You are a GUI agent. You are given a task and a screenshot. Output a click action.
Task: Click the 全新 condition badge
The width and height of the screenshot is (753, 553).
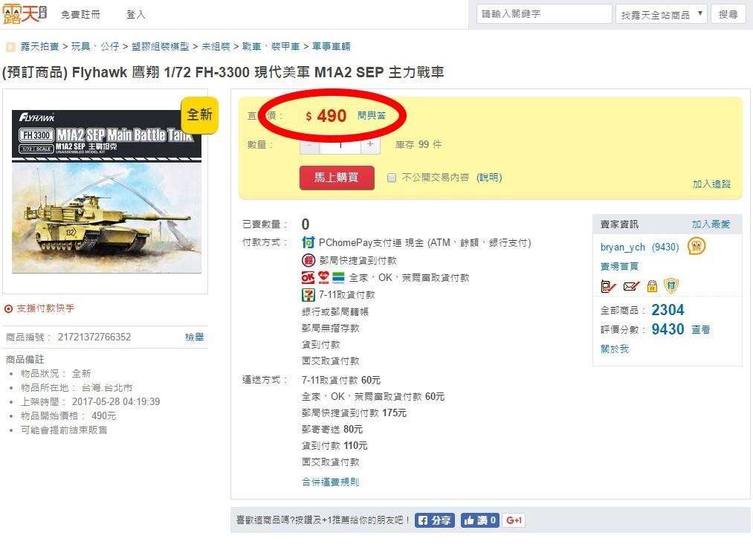click(x=200, y=115)
